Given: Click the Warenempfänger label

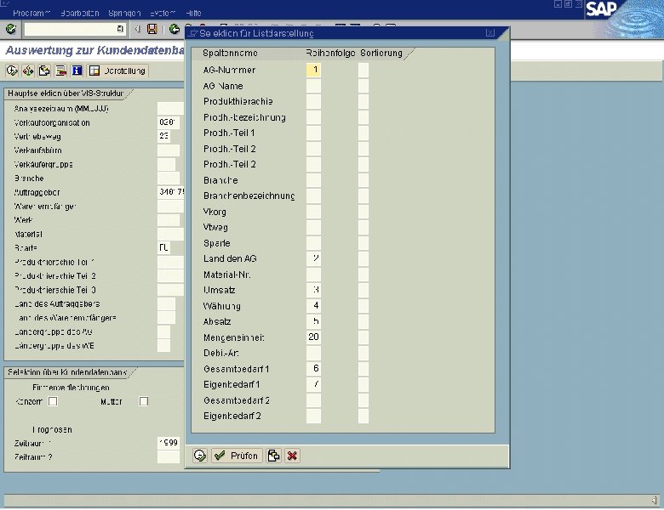Looking at the screenshot, I should [45, 207].
